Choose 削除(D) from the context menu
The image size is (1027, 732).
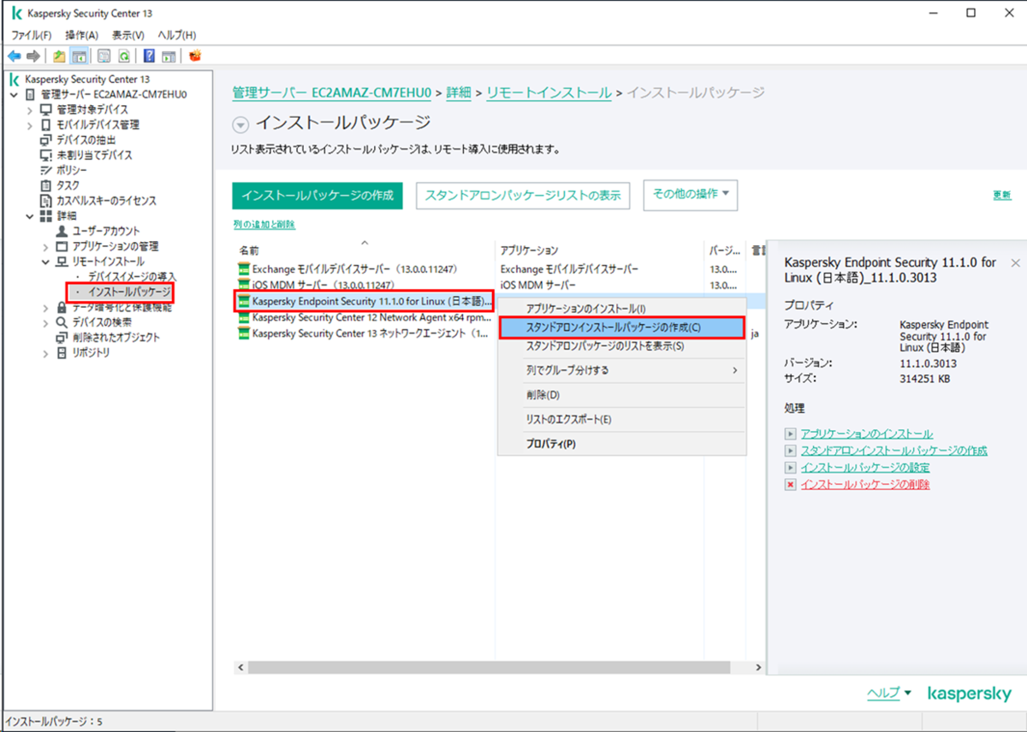pyautogui.click(x=621, y=395)
